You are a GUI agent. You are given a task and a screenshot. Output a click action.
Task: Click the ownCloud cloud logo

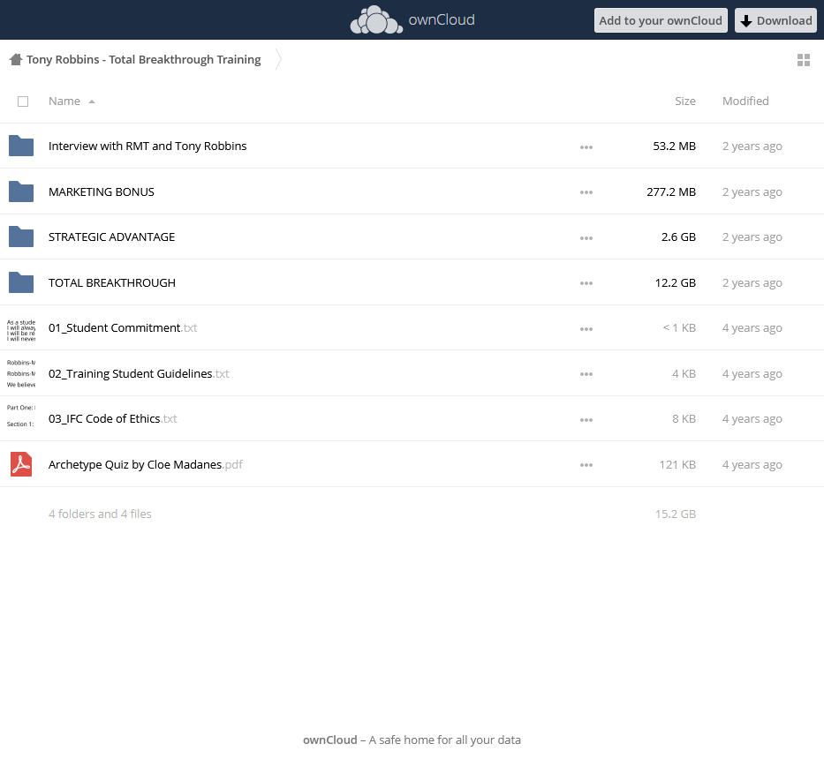[376, 20]
